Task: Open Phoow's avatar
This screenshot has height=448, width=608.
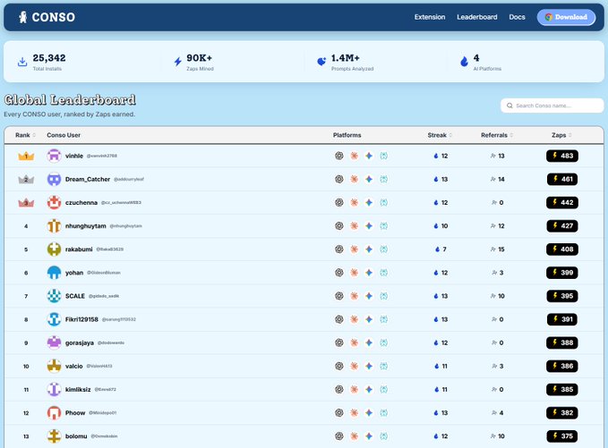Action: [54, 413]
